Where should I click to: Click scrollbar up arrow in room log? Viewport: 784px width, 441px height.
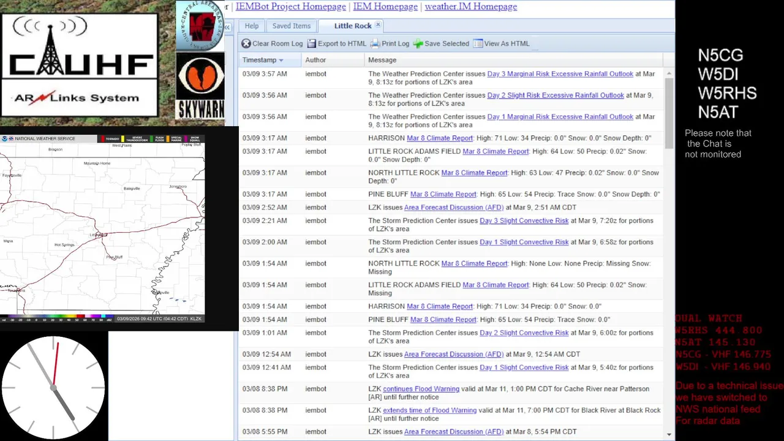point(669,73)
